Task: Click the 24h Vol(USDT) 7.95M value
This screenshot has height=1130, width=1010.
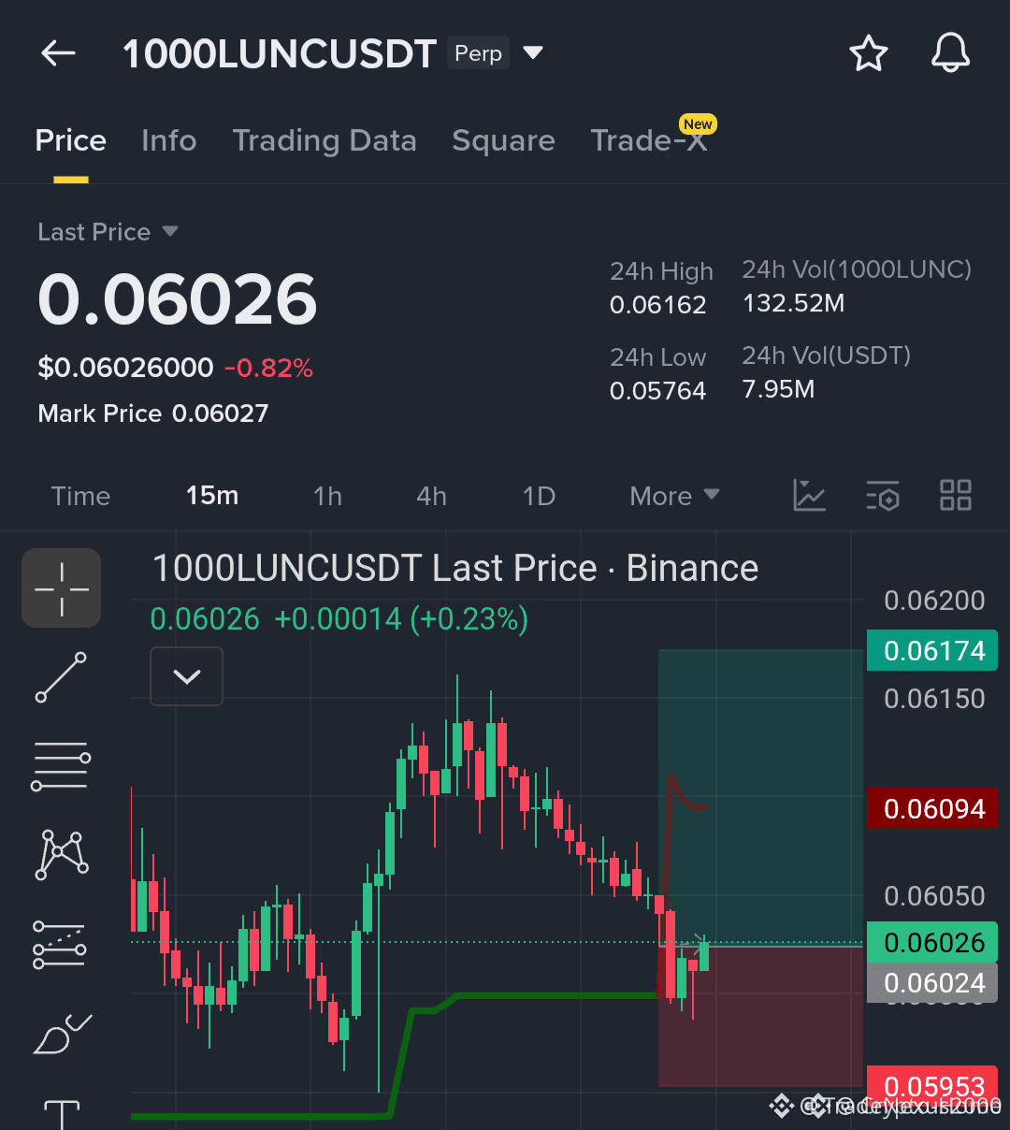Action: [x=778, y=389]
